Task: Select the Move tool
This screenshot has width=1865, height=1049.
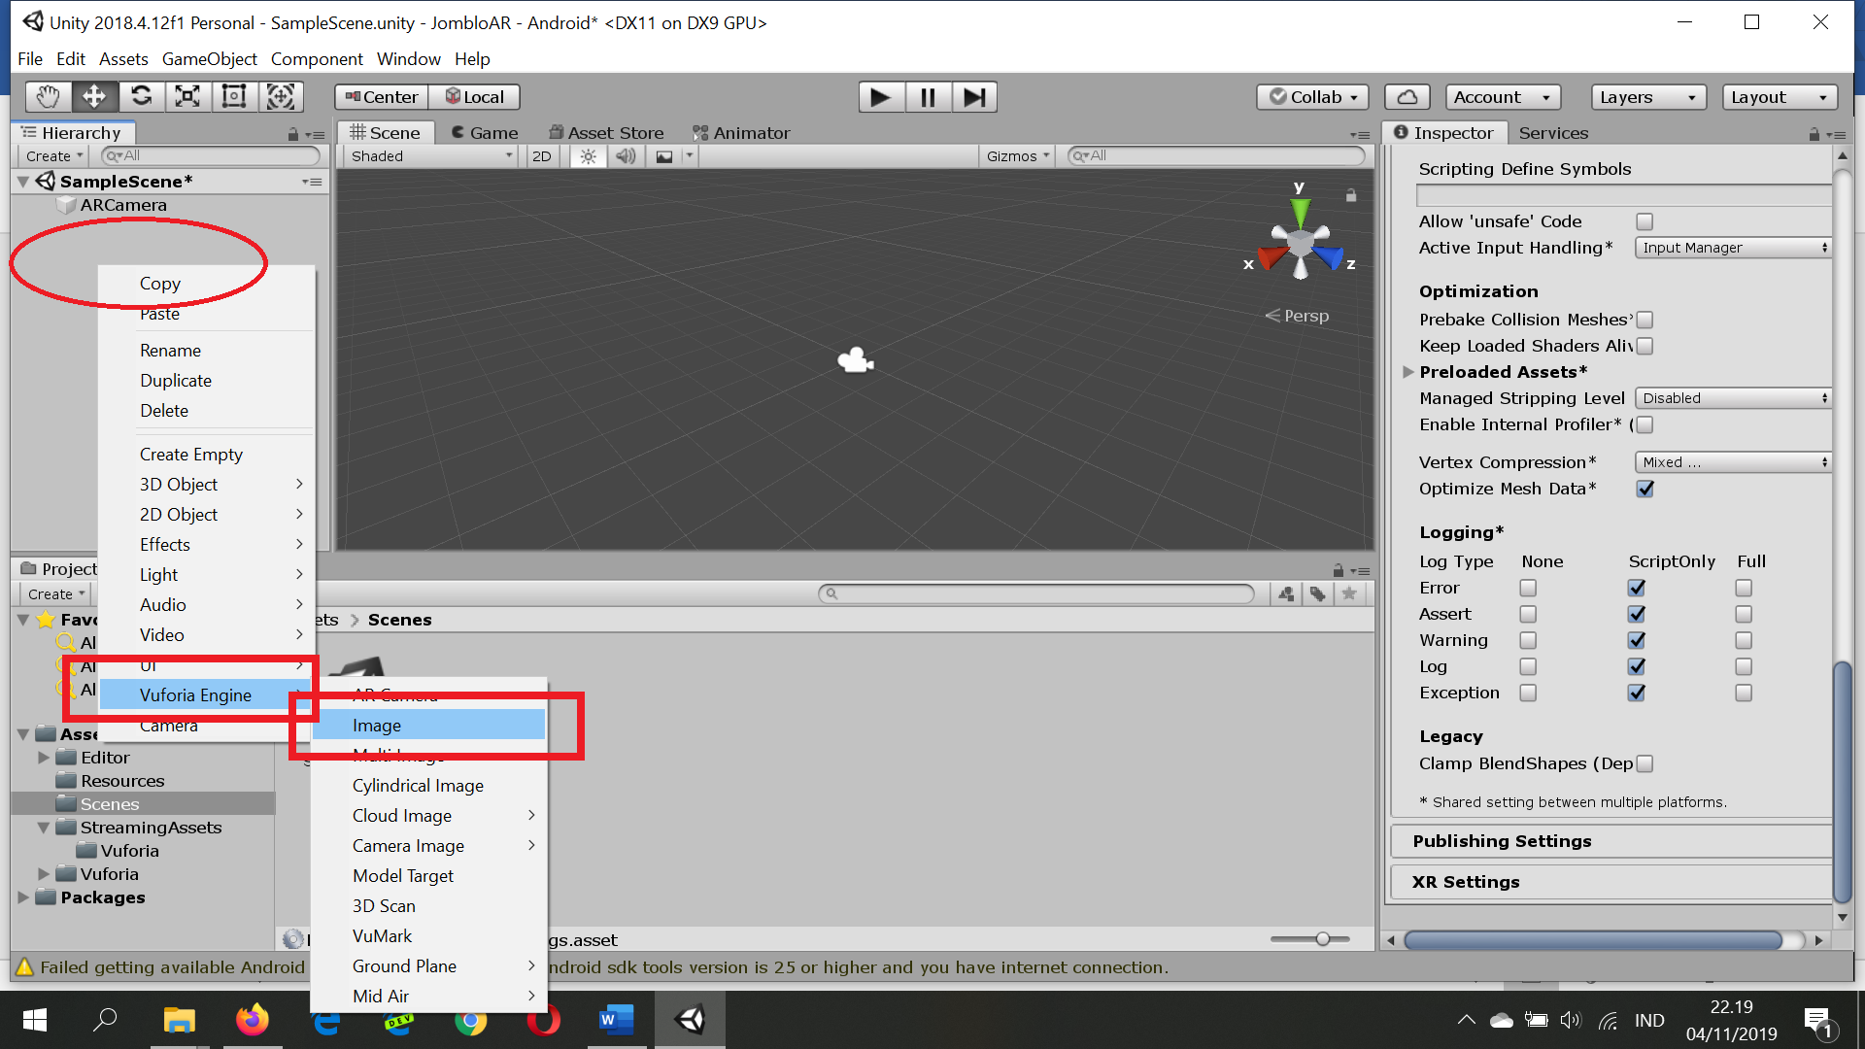Action: [x=94, y=96]
